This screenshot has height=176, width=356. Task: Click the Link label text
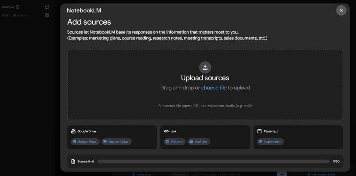point(173,131)
